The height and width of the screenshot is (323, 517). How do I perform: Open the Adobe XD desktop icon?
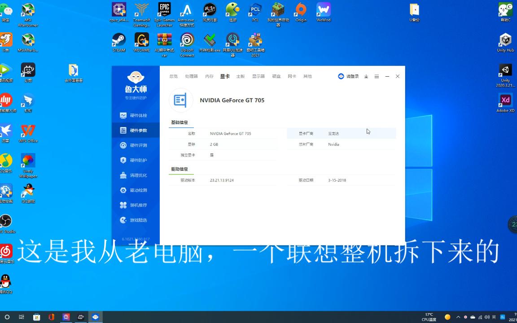point(505,103)
